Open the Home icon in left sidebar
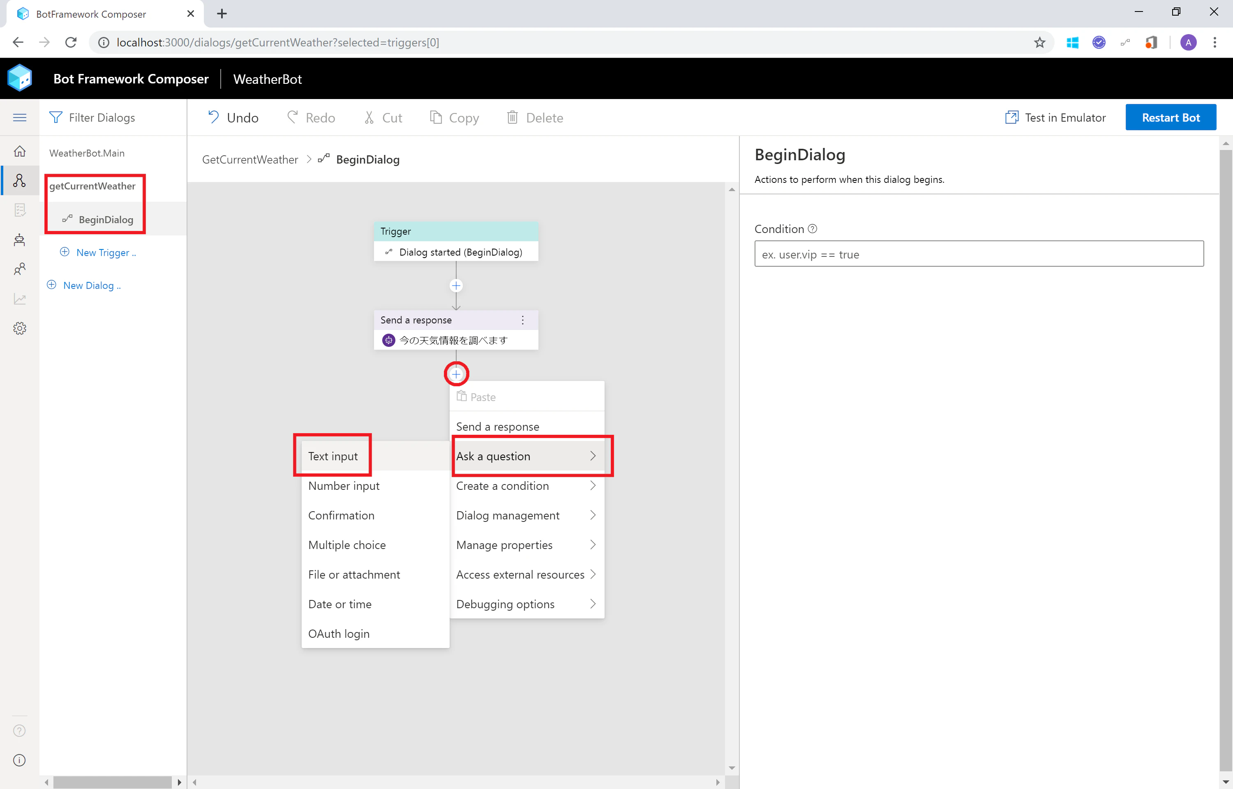Screen dimensions: 1233x789 19,151
